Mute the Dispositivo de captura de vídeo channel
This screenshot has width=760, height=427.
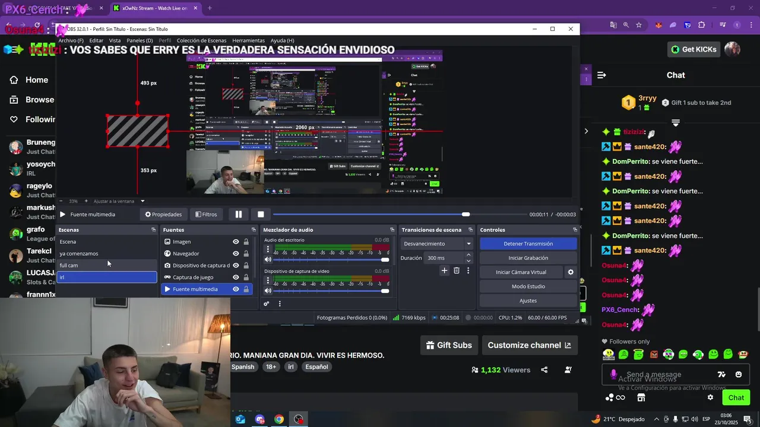[268, 290]
